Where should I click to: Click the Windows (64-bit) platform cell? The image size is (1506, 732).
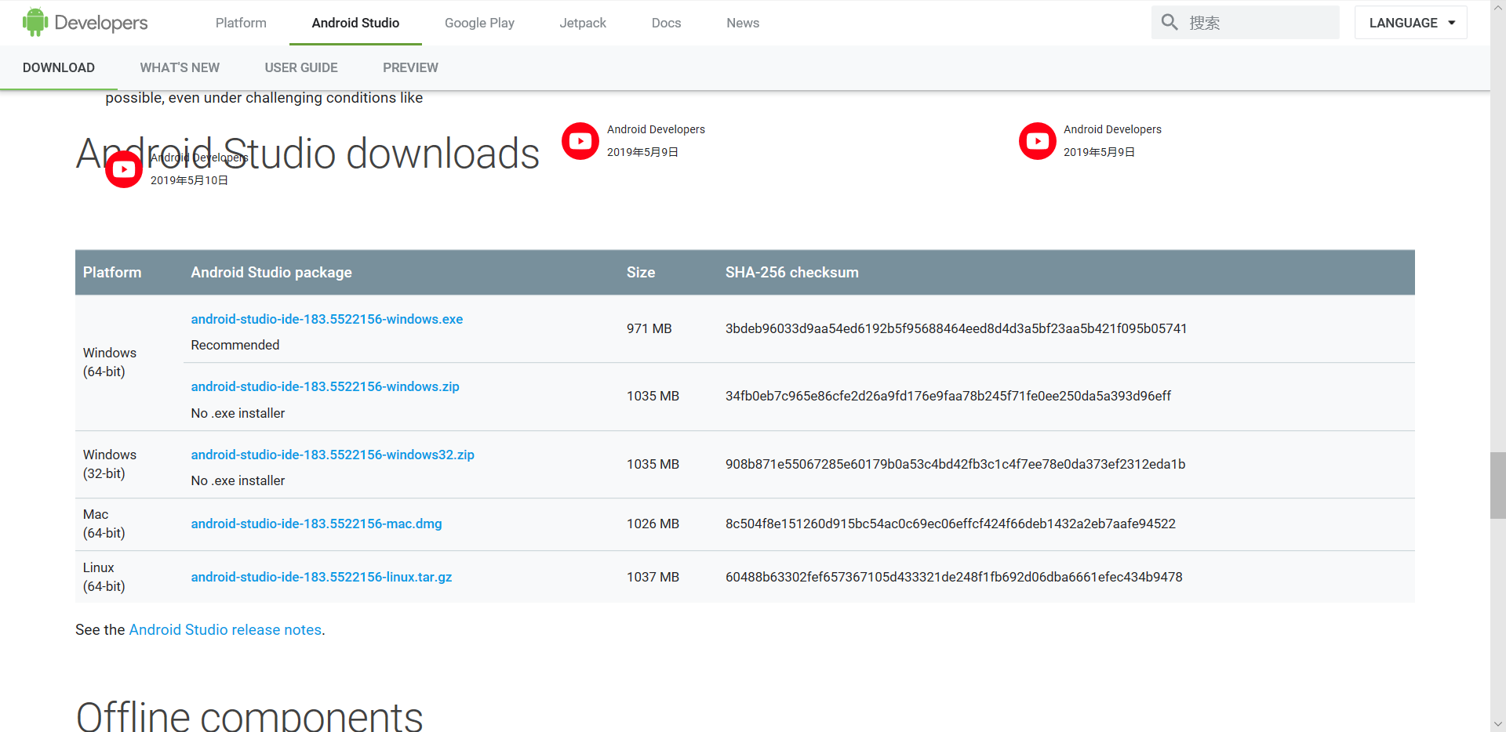(110, 362)
